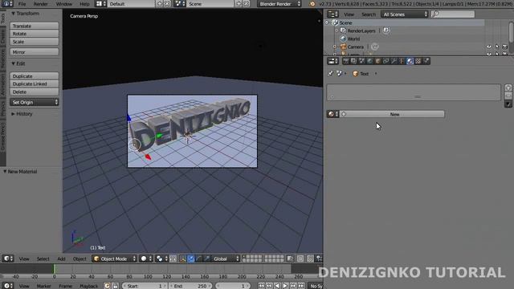The image size is (514, 289).
Task: Choose screen layout from Default selector
Action: pos(101,4)
